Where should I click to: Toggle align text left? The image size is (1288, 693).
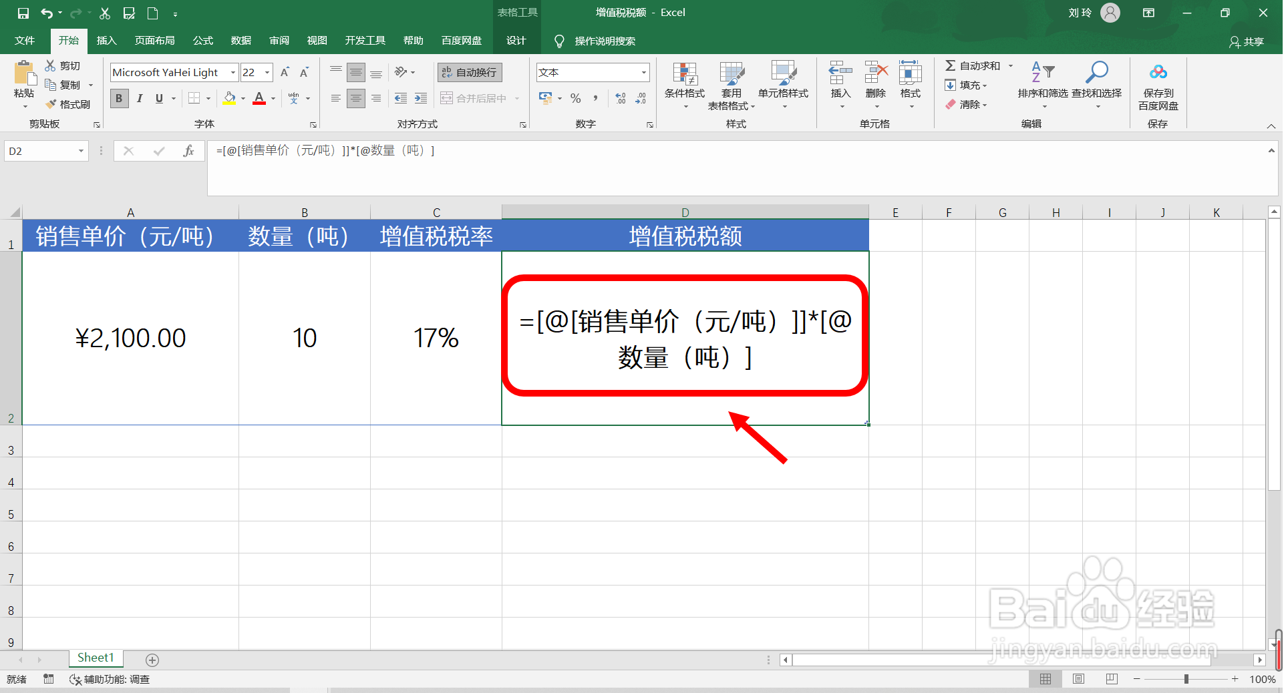coord(336,98)
